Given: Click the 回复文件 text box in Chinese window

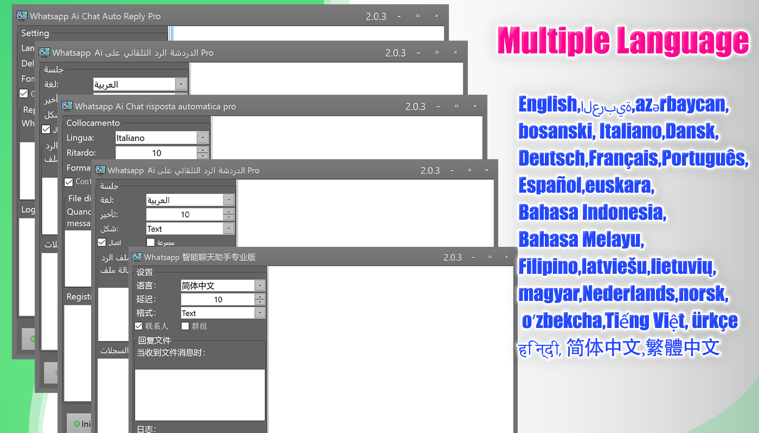Looking at the screenshot, I should coord(200,395).
